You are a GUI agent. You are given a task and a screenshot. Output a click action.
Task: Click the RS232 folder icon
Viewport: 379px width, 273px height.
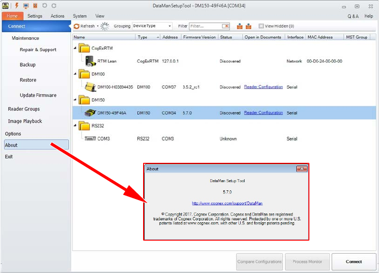[x=84, y=126]
